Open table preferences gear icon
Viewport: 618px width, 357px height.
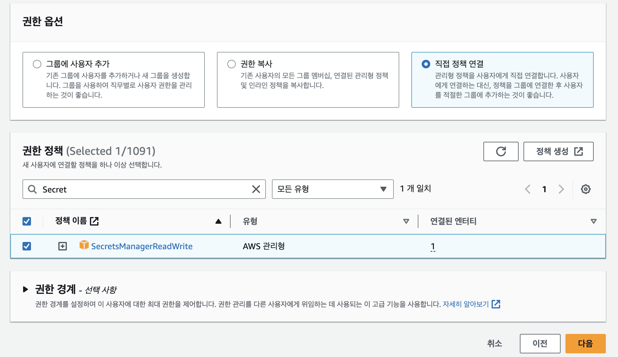tap(585, 189)
